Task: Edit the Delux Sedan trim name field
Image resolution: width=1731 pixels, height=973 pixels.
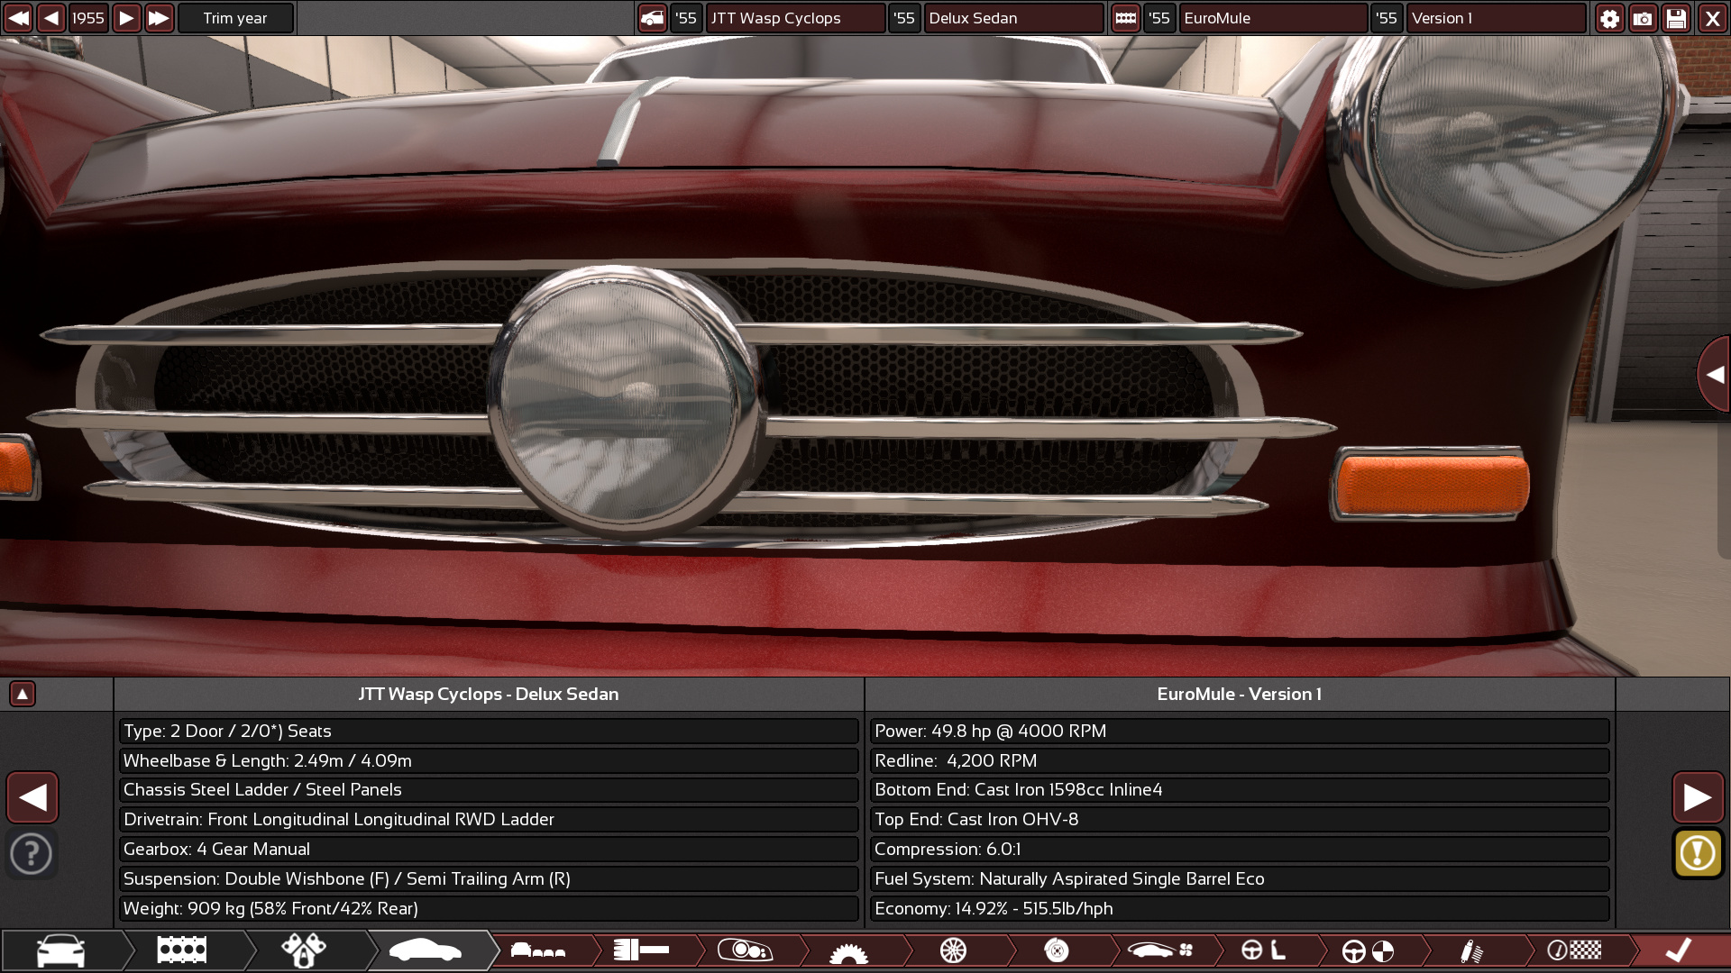Action: (x=1012, y=18)
